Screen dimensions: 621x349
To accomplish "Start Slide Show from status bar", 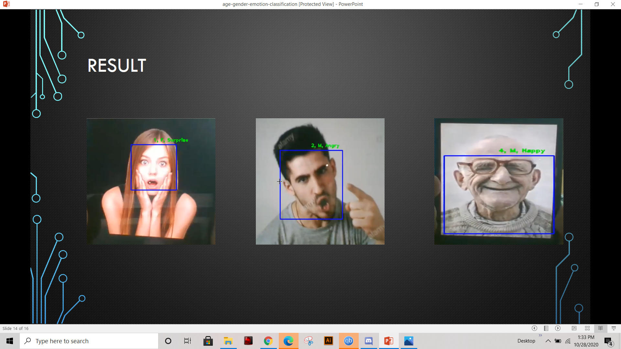I will pos(614,328).
